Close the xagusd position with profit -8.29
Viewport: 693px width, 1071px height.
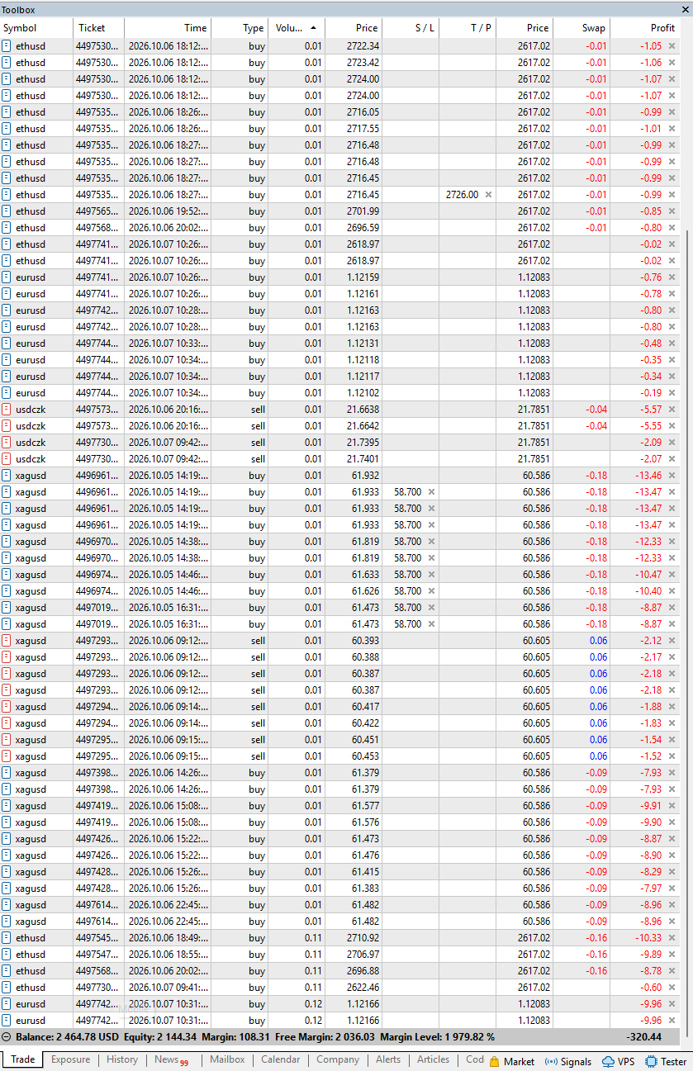pyautogui.click(x=672, y=872)
